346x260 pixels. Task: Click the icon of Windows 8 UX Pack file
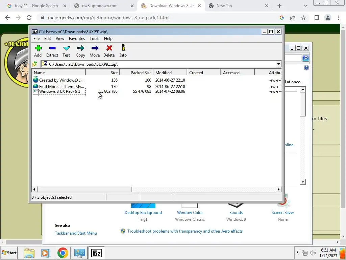click(35, 91)
